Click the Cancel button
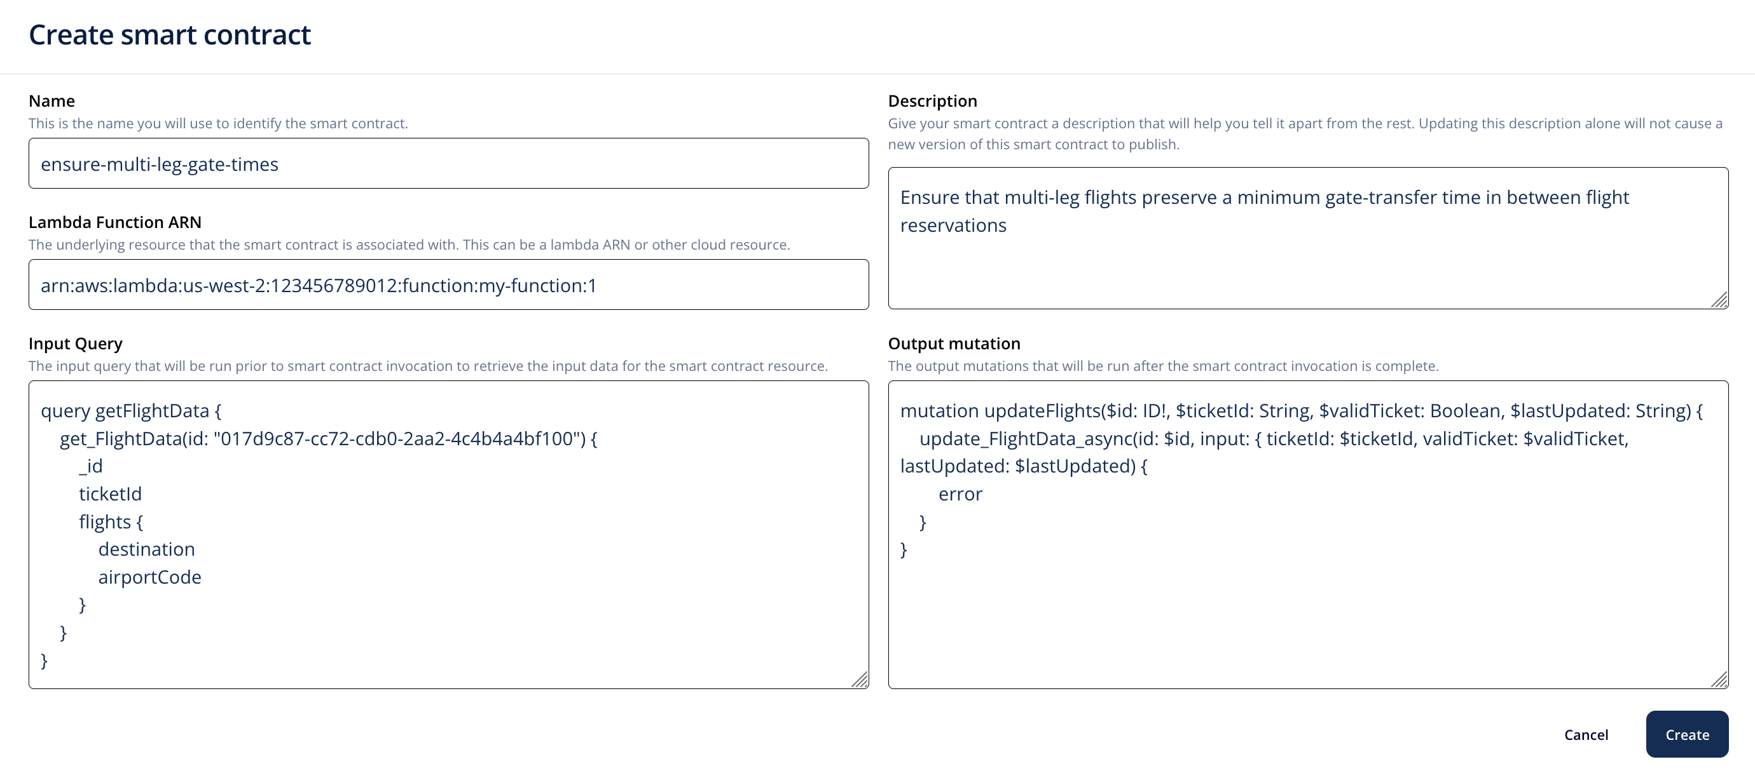Viewport: 1755px width, 771px height. 1586,734
